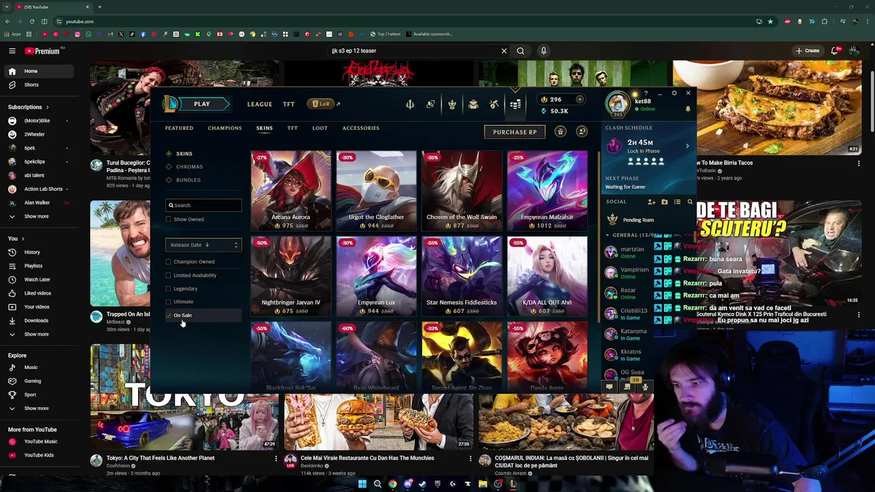Switch to the Featured store tab
This screenshot has width=875, height=492.
[179, 128]
